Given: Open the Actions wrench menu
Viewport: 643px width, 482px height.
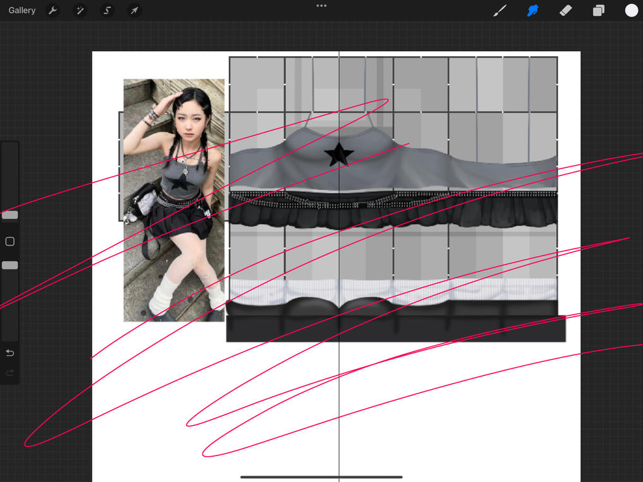Looking at the screenshot, I should 53,11.
